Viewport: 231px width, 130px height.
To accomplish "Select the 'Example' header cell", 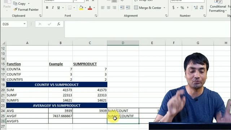I will tap(61, 64).
